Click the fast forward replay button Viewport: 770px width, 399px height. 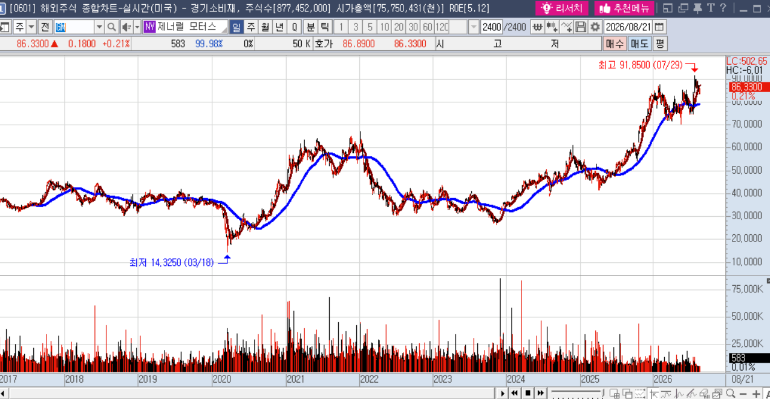(541, 394)
